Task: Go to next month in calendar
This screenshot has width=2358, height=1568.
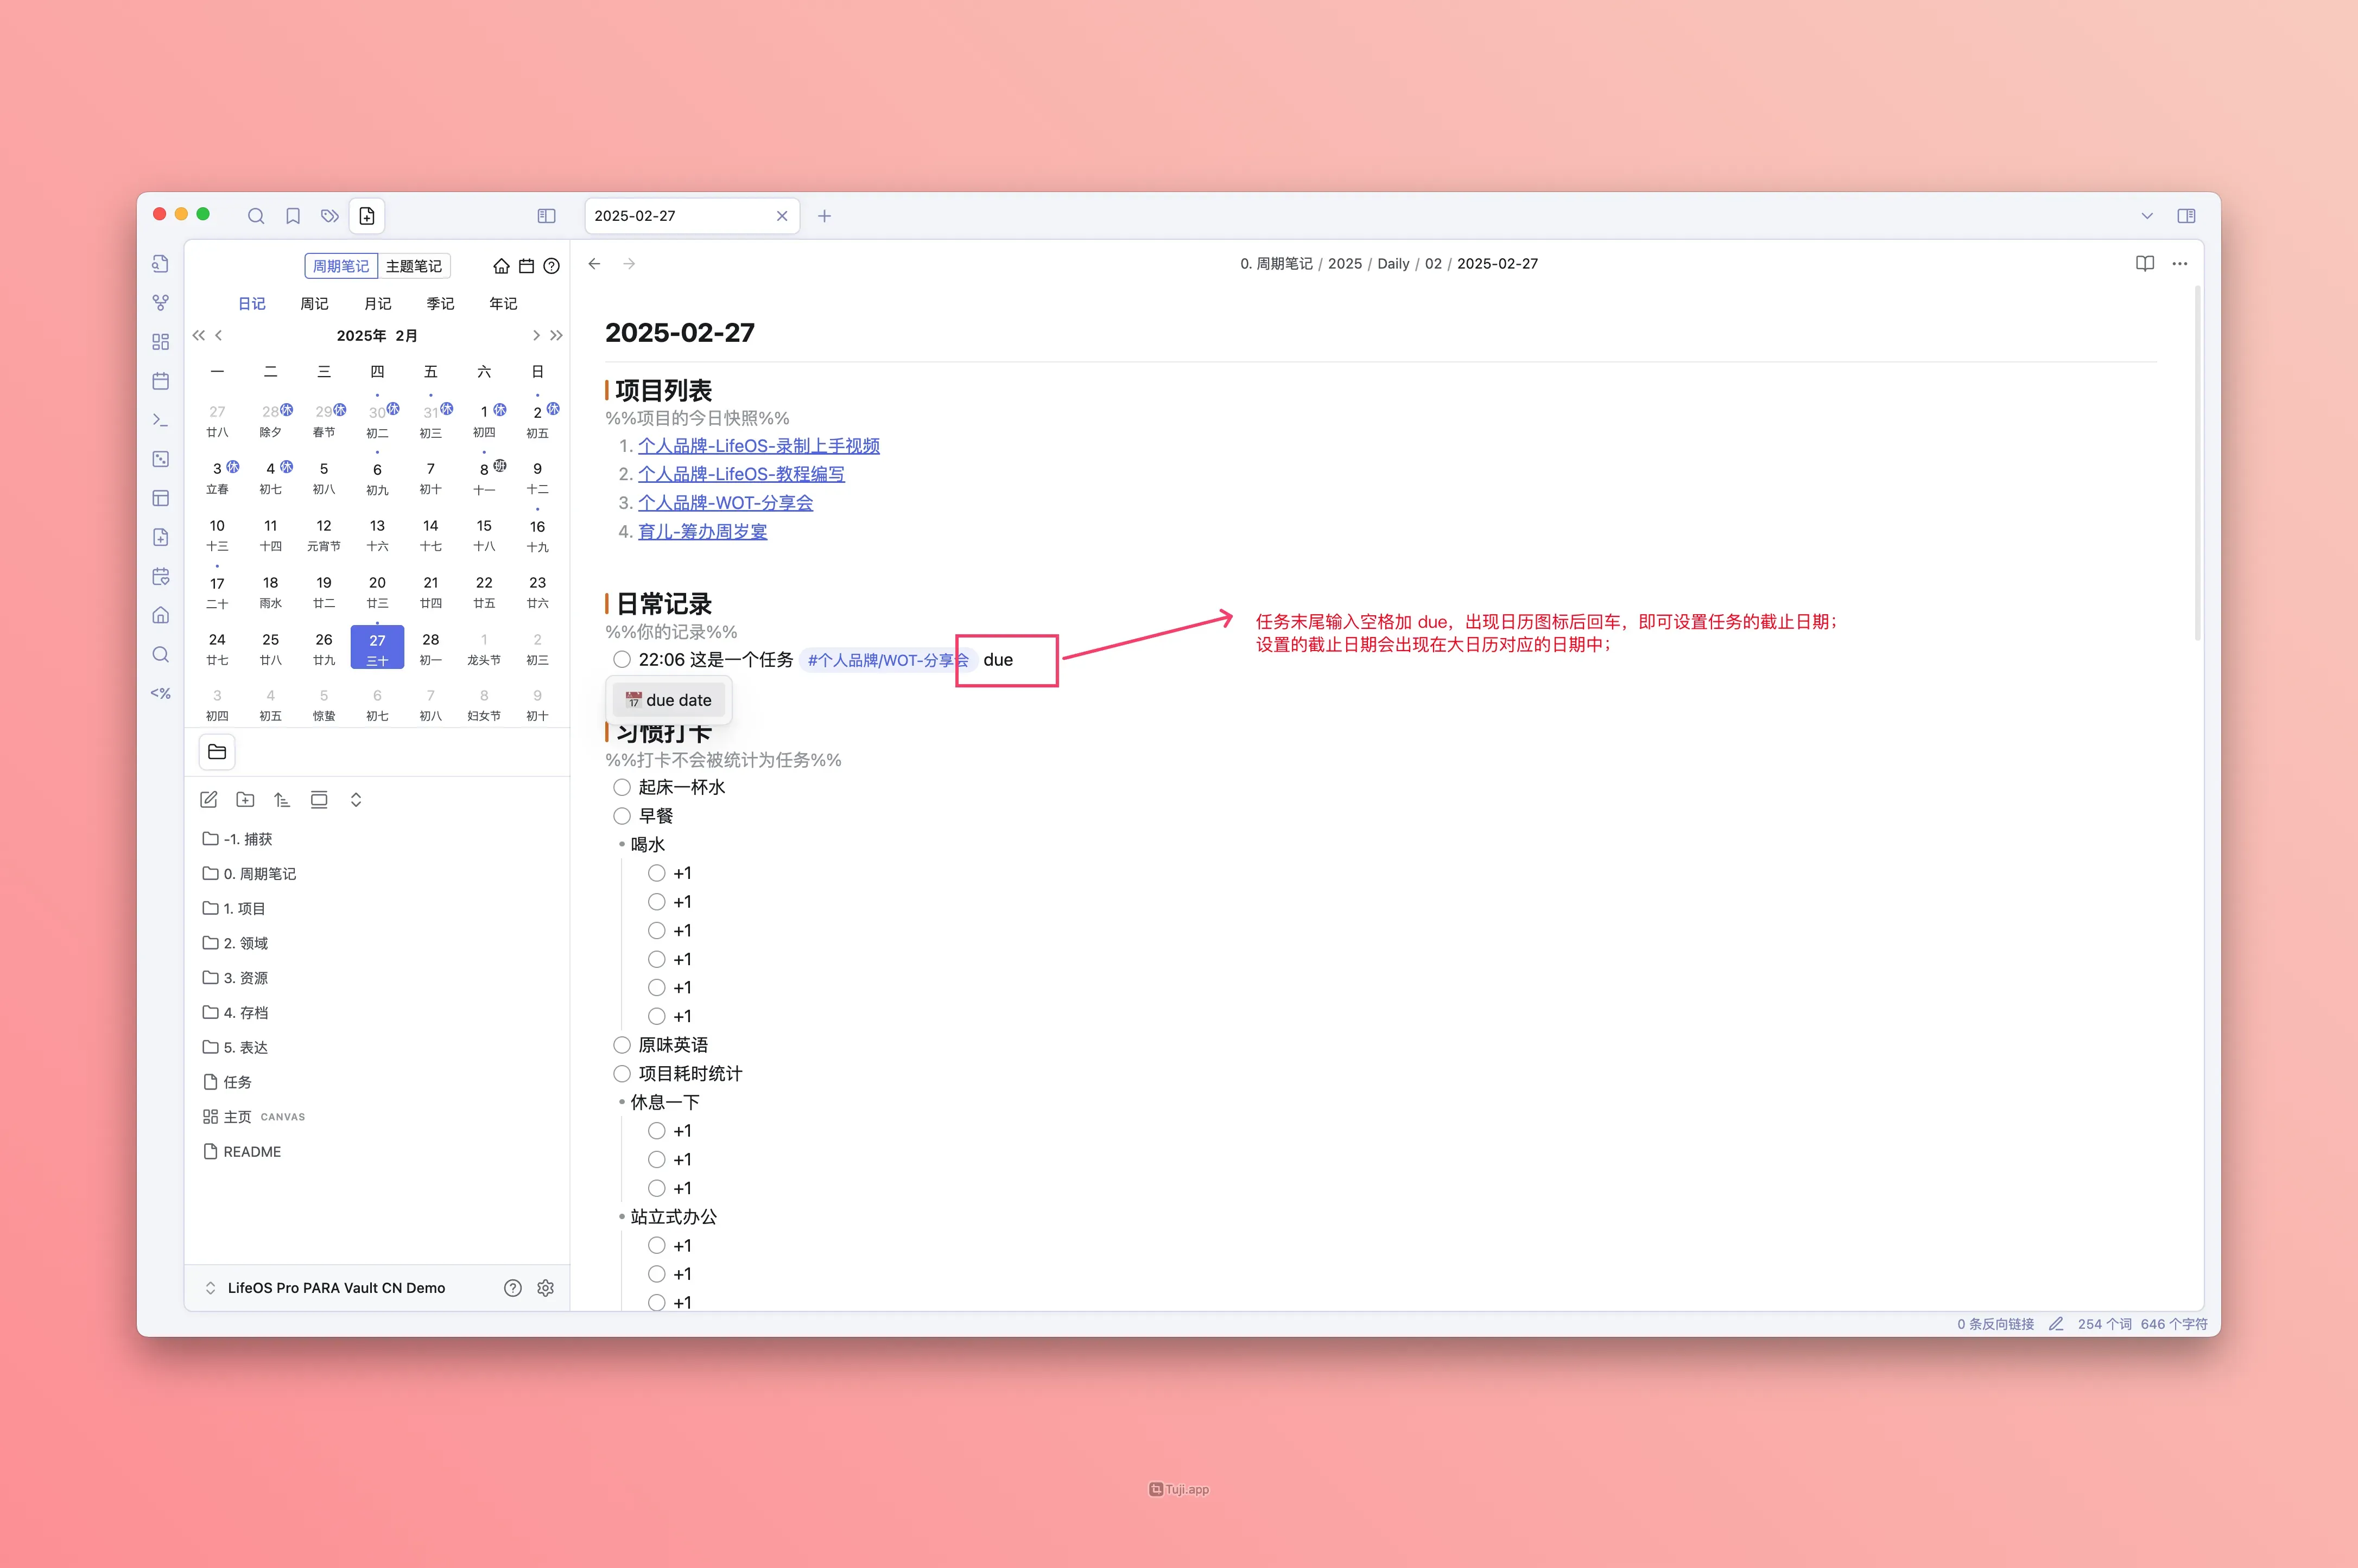Action: [536, 336]
